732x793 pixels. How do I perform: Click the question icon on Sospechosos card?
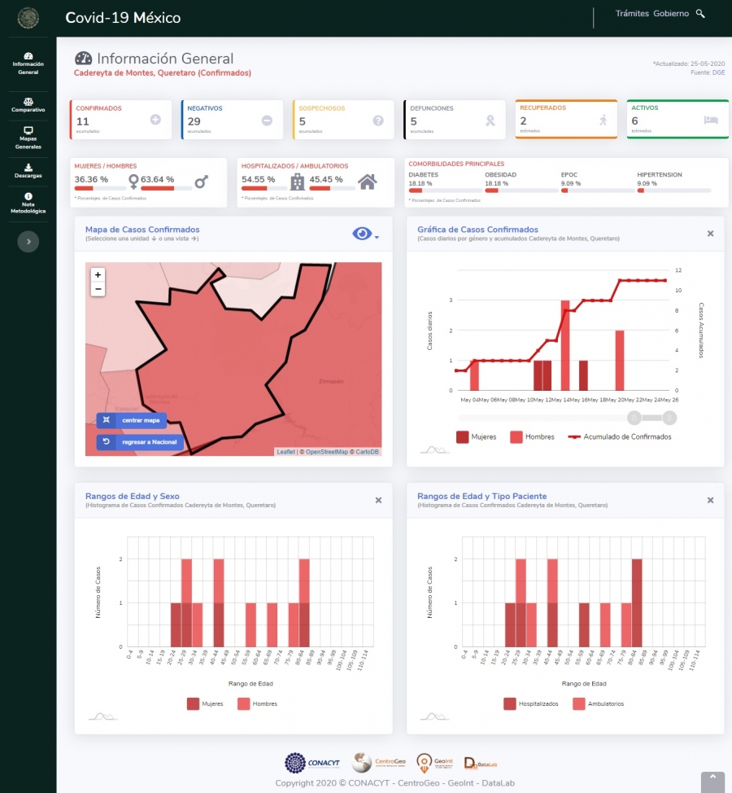point(378,120)
